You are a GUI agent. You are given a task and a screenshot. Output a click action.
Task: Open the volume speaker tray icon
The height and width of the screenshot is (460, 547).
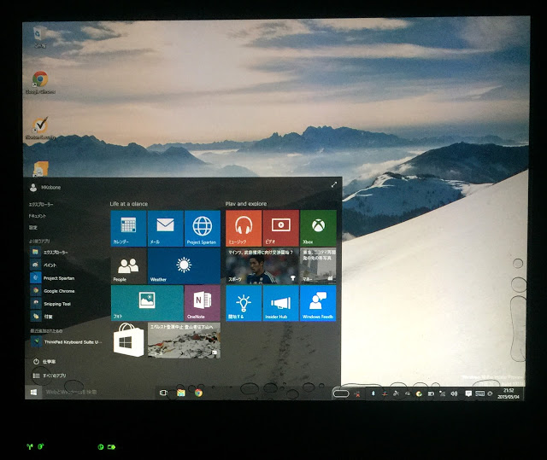(x=454, y=393)
